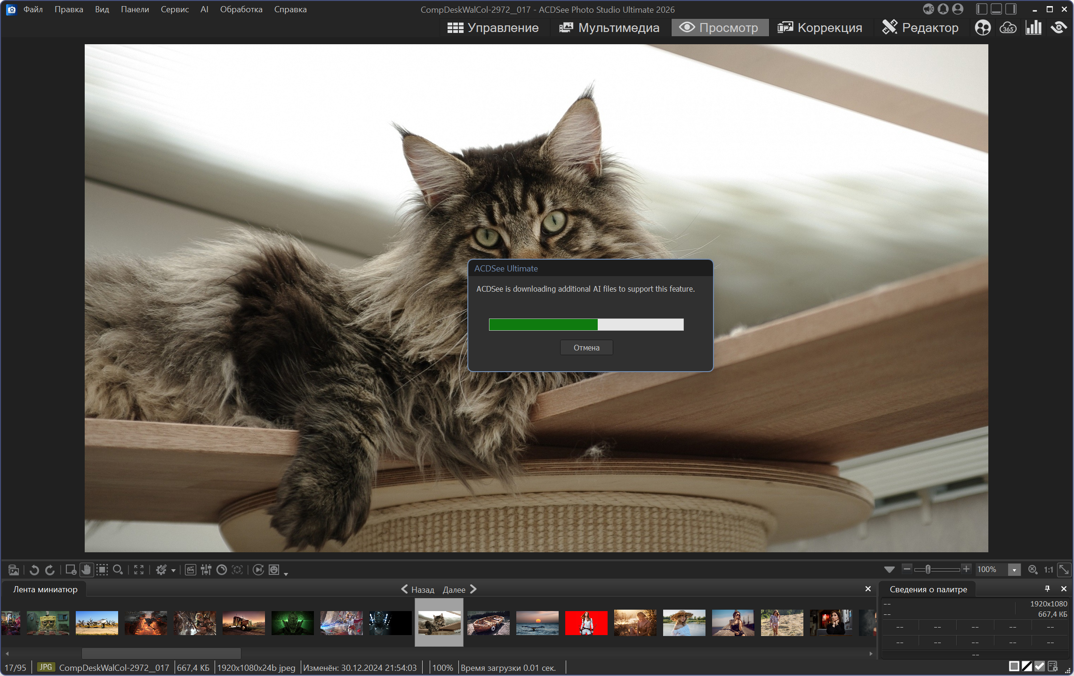Image resolution: width=1074 pixels, height=676 pixels.
Task: Click the rotate right icon
Action: click(50, 570)
